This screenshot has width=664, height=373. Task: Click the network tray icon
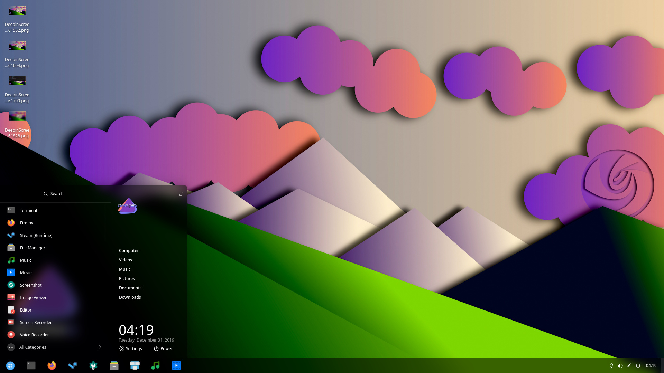629,366
